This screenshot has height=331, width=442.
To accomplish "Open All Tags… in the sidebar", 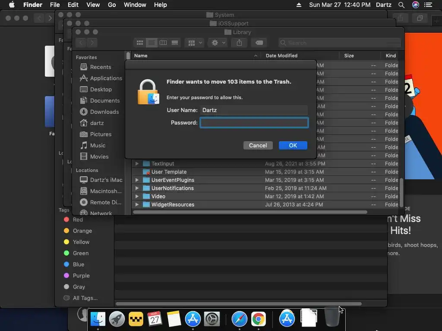I will click(x=81, y=298).
